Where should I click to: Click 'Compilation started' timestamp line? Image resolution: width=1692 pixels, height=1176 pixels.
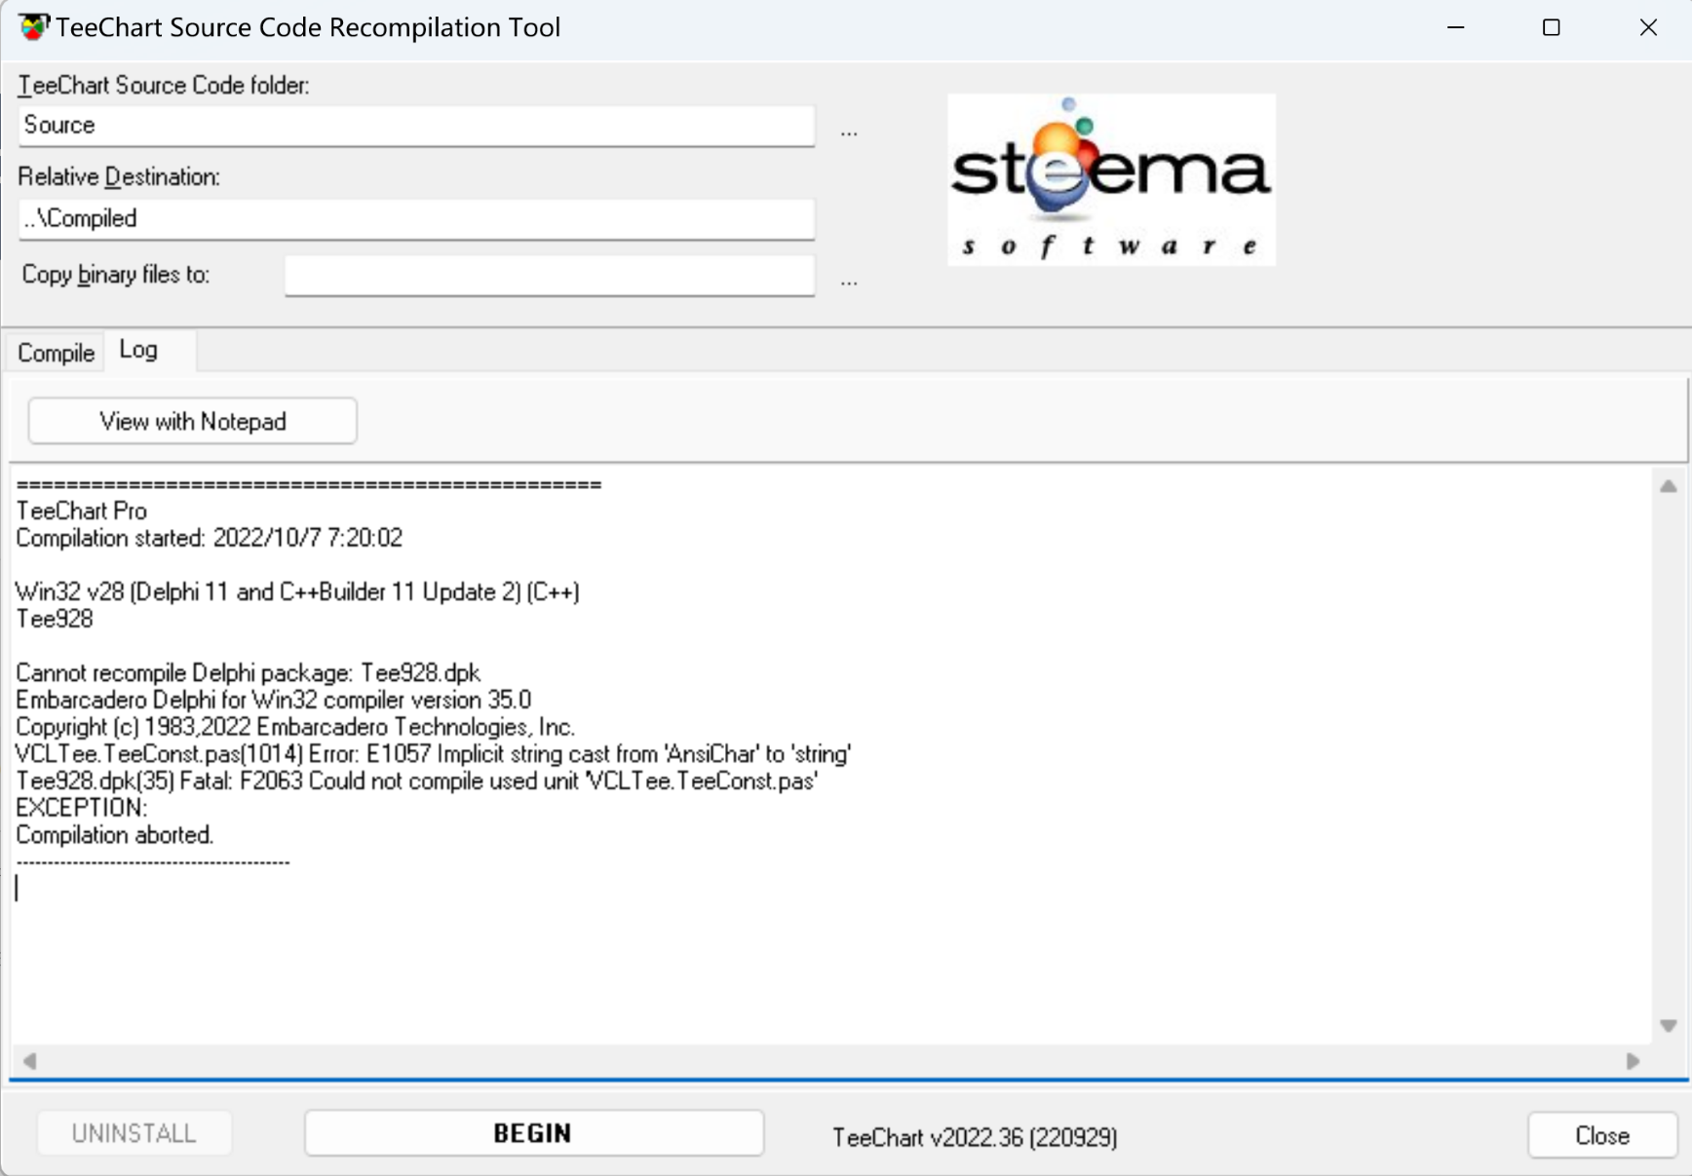209,538
